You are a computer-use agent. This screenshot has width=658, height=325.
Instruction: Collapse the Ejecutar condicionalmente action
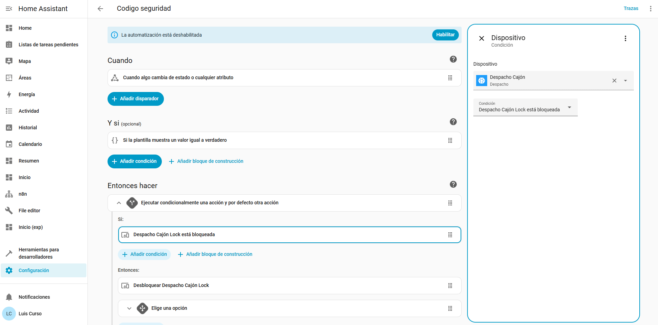click(x=119, y=203)
